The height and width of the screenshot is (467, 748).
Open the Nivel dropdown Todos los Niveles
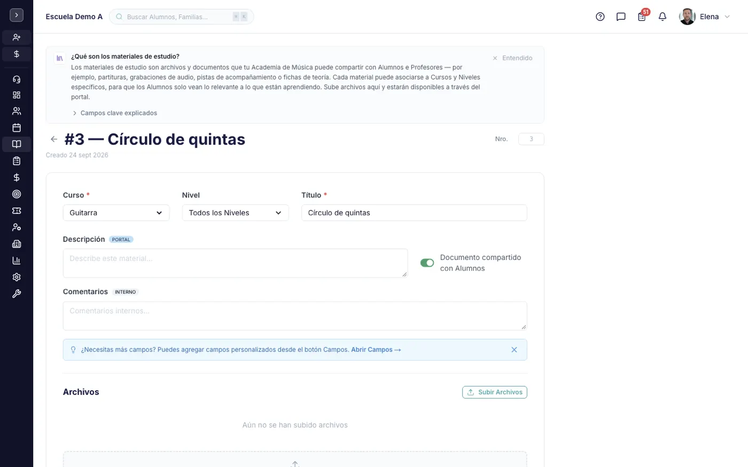pos(235,212)
